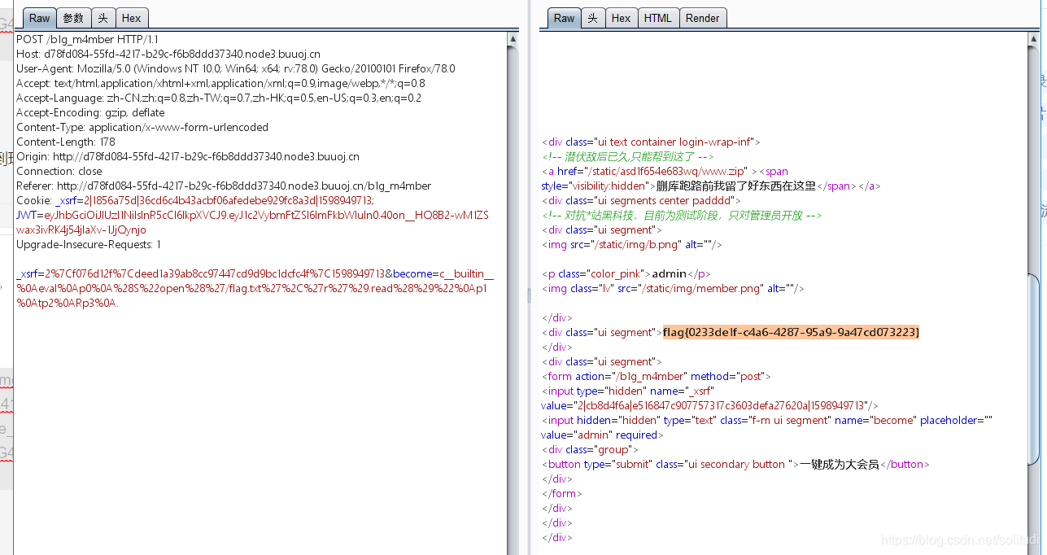Click the closing </form> tag line
1047x555 pixels.
coord(562,493)
